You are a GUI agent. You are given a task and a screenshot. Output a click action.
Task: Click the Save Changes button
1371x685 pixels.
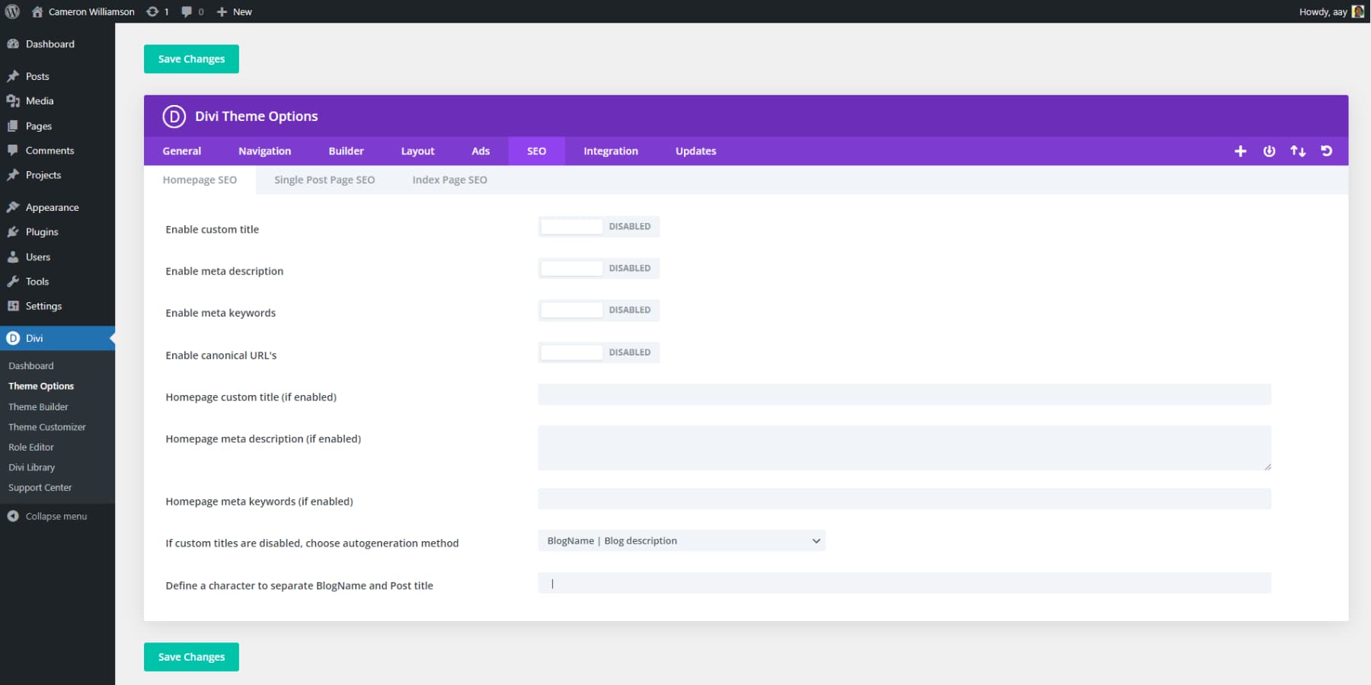coord(190,59)
